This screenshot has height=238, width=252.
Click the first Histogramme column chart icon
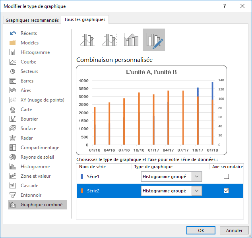[x=13, y=52]
